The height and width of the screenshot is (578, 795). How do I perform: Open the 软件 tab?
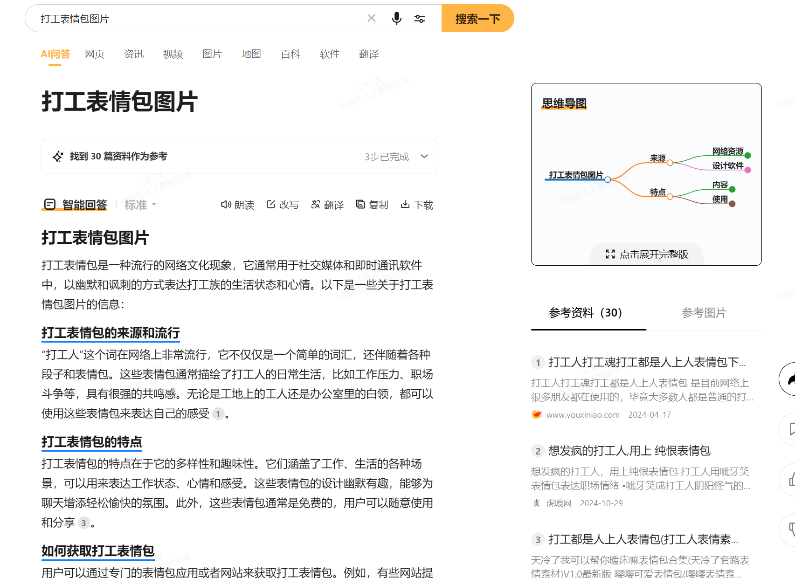330,54
